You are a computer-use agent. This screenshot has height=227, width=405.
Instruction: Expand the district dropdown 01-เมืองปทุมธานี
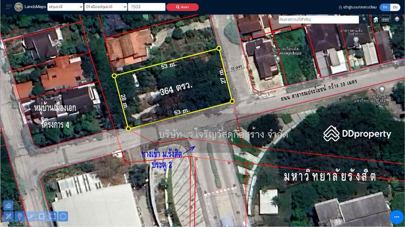click(x=106, y=7)
